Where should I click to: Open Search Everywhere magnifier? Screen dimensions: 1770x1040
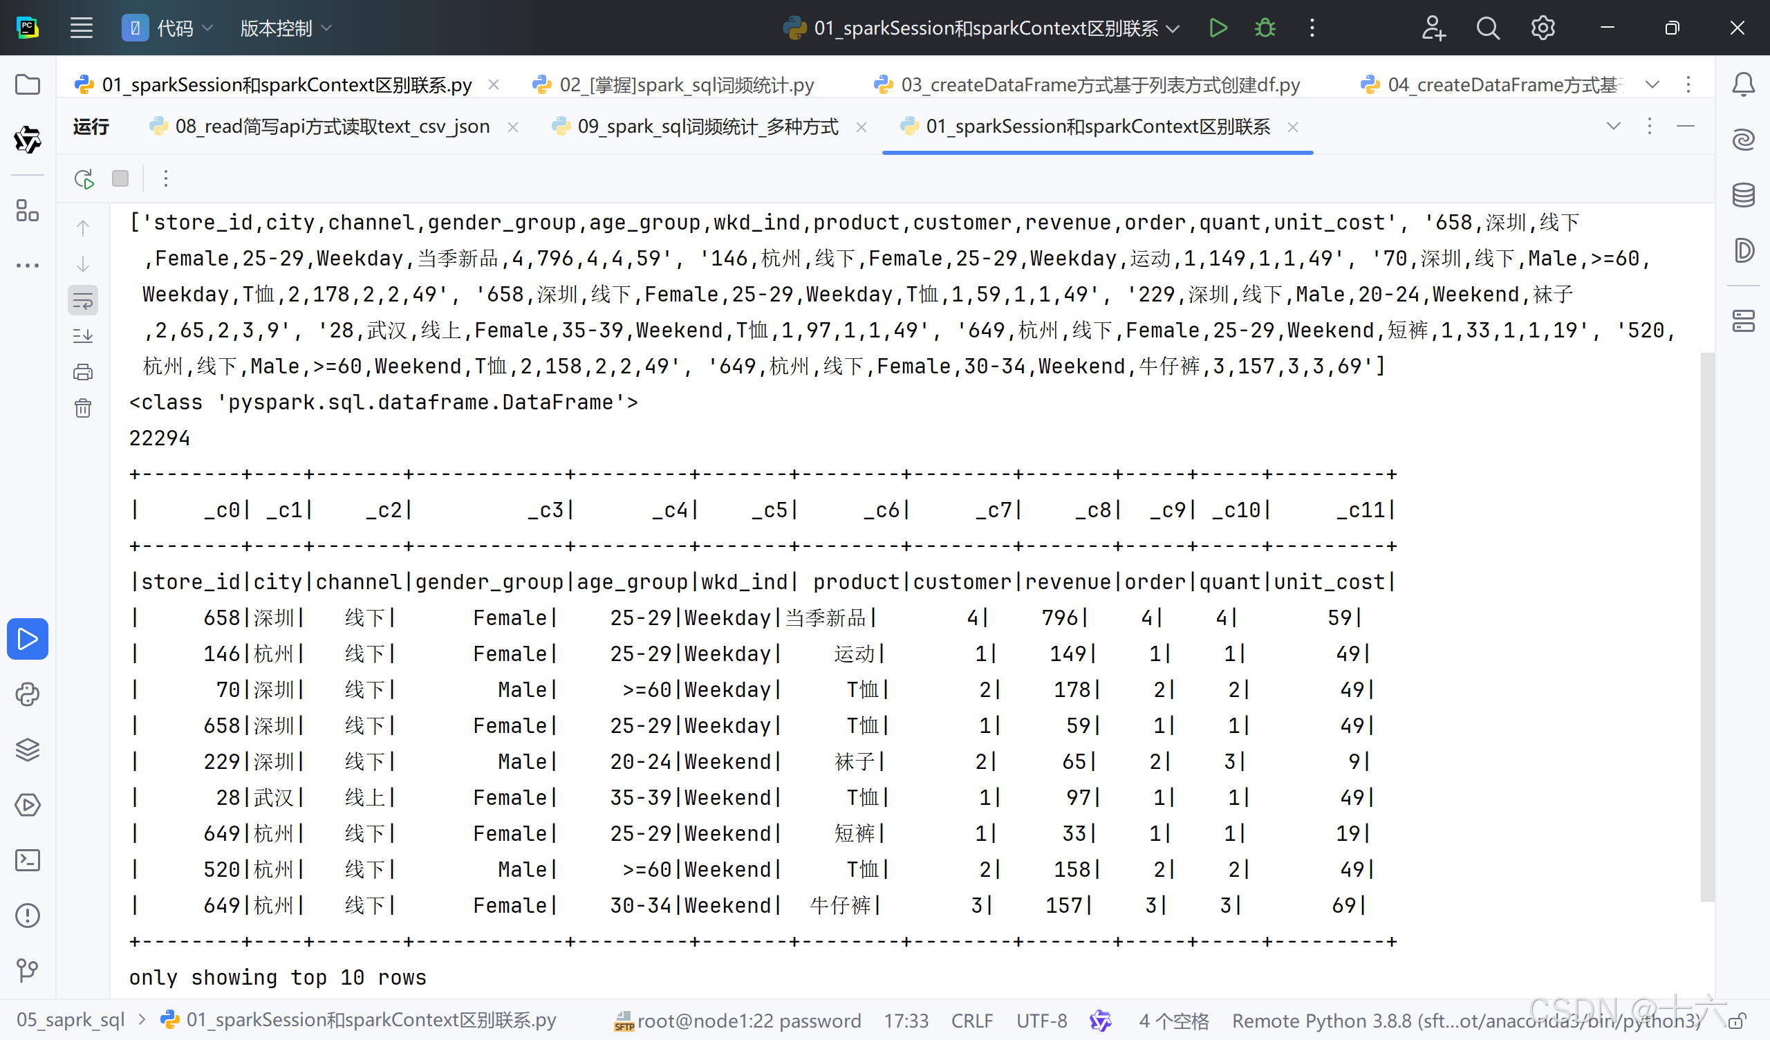(x=1488, y=28)
